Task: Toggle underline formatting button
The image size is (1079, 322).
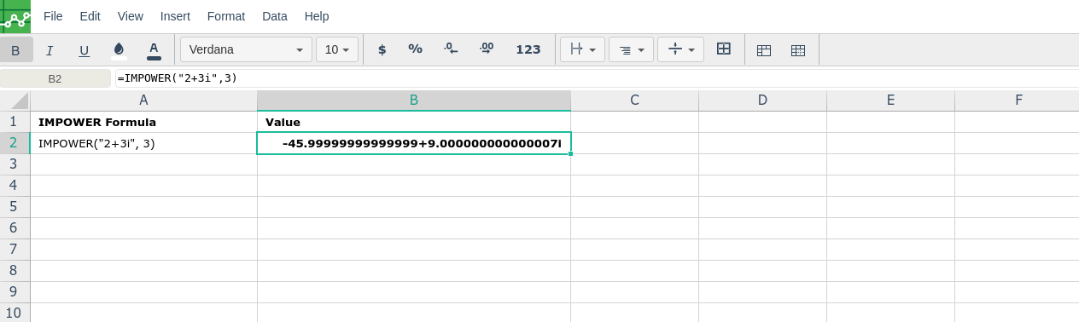Action: [x=85, y=50]
